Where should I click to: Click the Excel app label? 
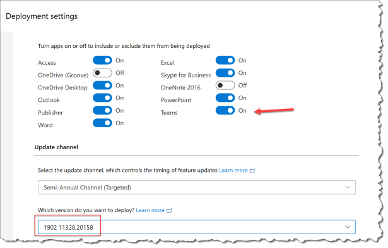click(x=168, y=63)
